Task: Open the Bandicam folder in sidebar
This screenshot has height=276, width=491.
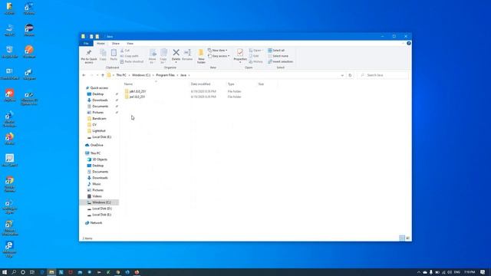Action: coord(99,119)
